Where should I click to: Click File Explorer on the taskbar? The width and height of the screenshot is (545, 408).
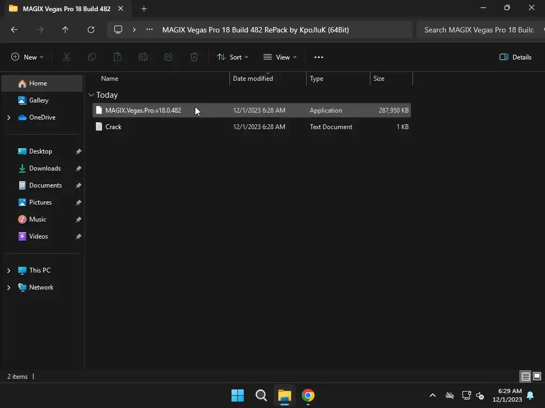pyautogui.click(x=284, y=395)
